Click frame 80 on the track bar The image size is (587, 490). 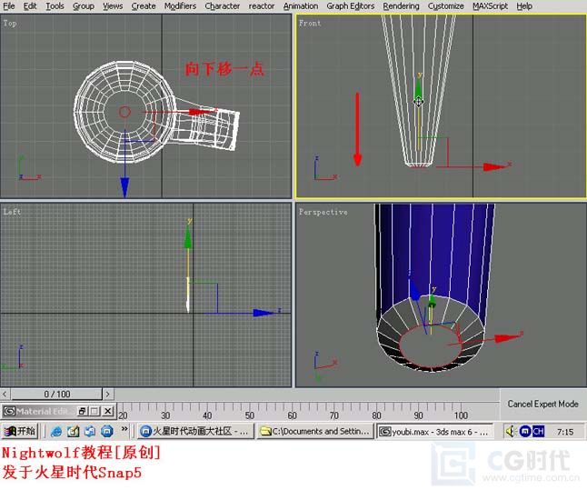[376, 415]
